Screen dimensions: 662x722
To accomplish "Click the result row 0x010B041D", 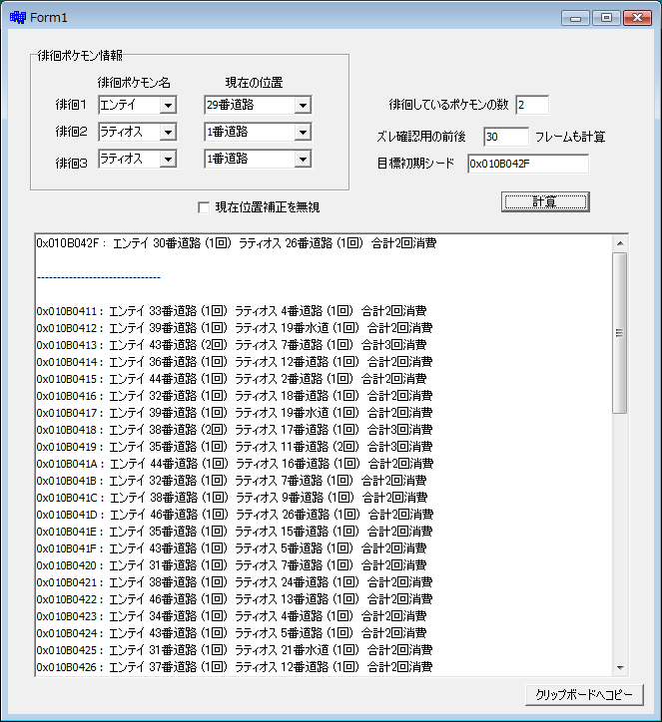I will (235, 515).
